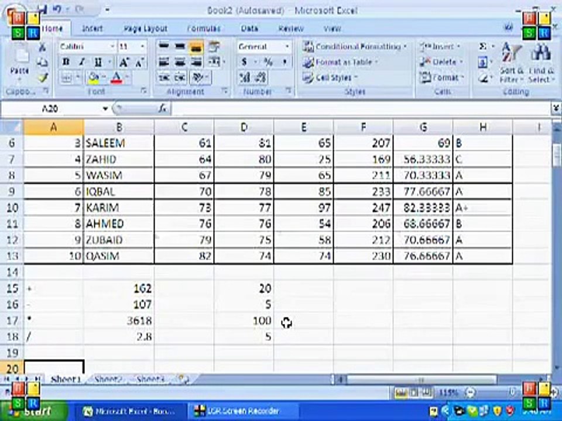Open the Data tab
Viewport: 562px width, 421px height.
tap(249, 28)
